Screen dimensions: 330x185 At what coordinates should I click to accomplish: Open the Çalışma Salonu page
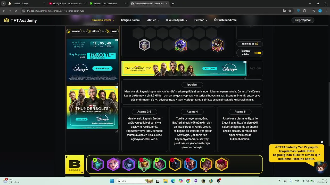coord(131,20)
